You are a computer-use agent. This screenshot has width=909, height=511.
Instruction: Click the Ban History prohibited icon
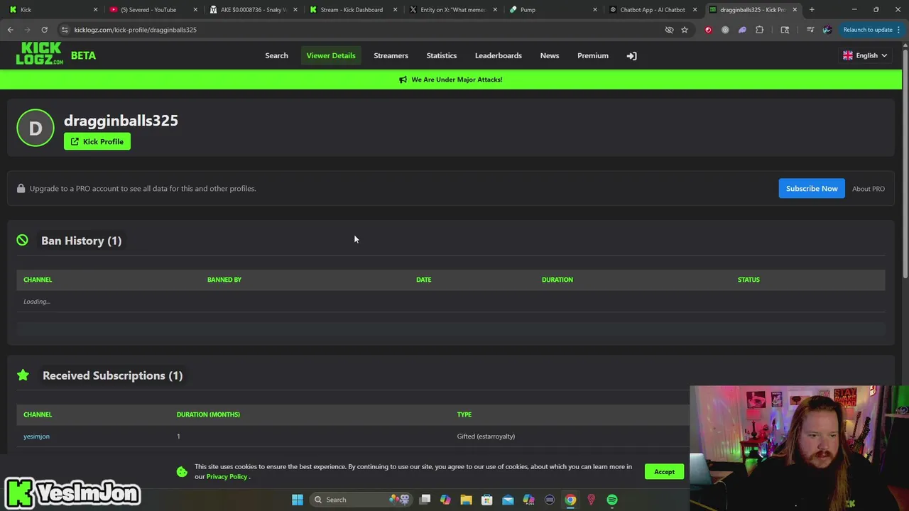coord(23,241)
